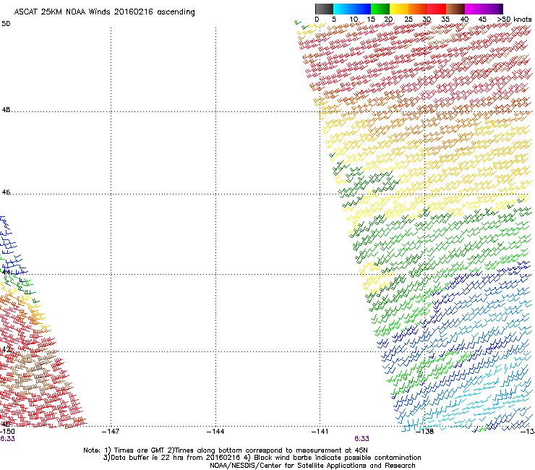
Task: Click the brown segment of the color bar
Action: pyautogui.click(x=455, y=9)
